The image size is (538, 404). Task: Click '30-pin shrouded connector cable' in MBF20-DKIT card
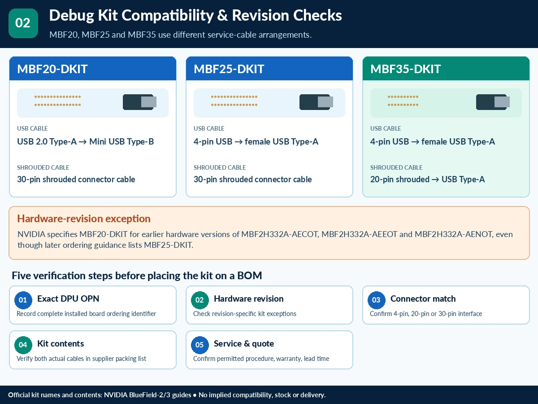[x=76, y=180]
